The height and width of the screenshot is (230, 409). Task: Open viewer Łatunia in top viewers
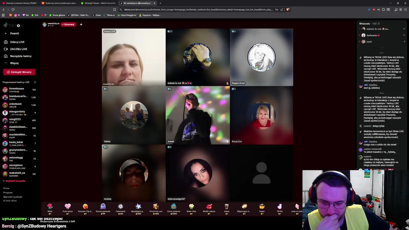click(382, 35)
